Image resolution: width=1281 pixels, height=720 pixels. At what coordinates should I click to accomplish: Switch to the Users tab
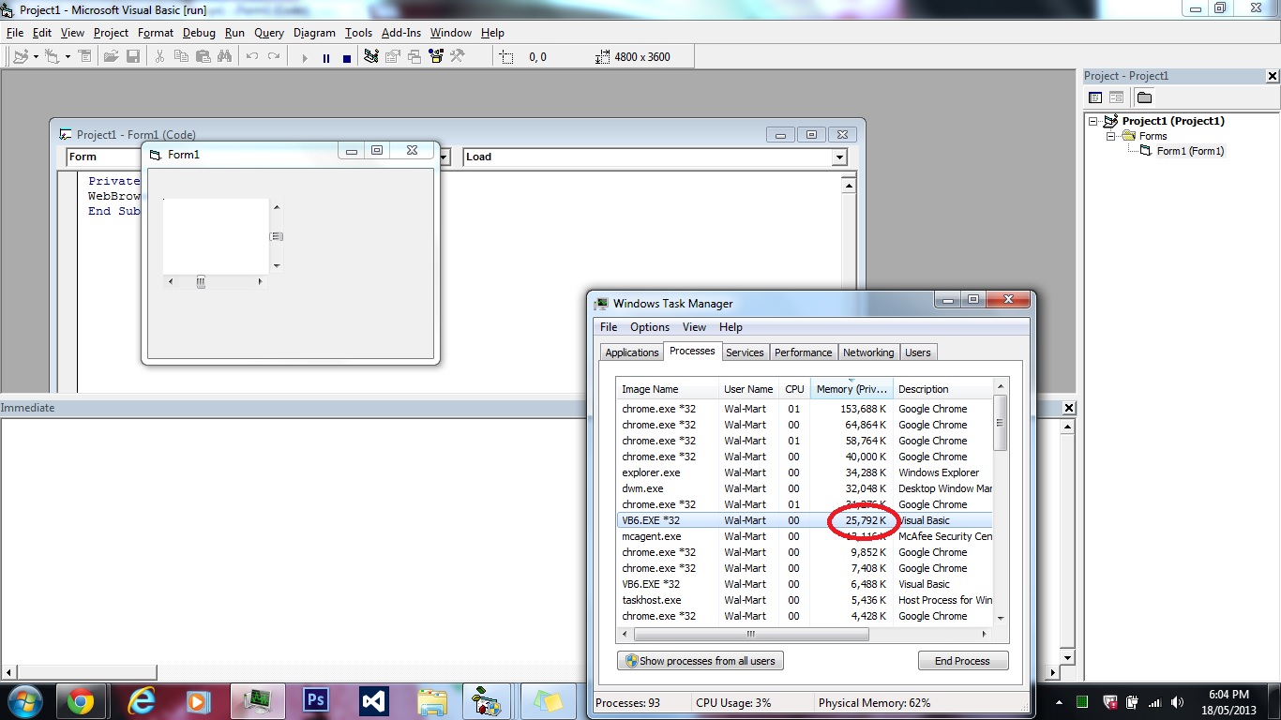click(x=918, y=352)
